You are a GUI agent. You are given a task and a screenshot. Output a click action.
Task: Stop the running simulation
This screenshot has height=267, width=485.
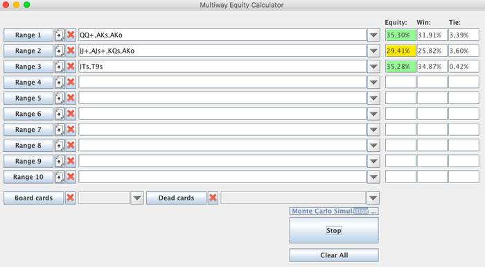[334, 230]
